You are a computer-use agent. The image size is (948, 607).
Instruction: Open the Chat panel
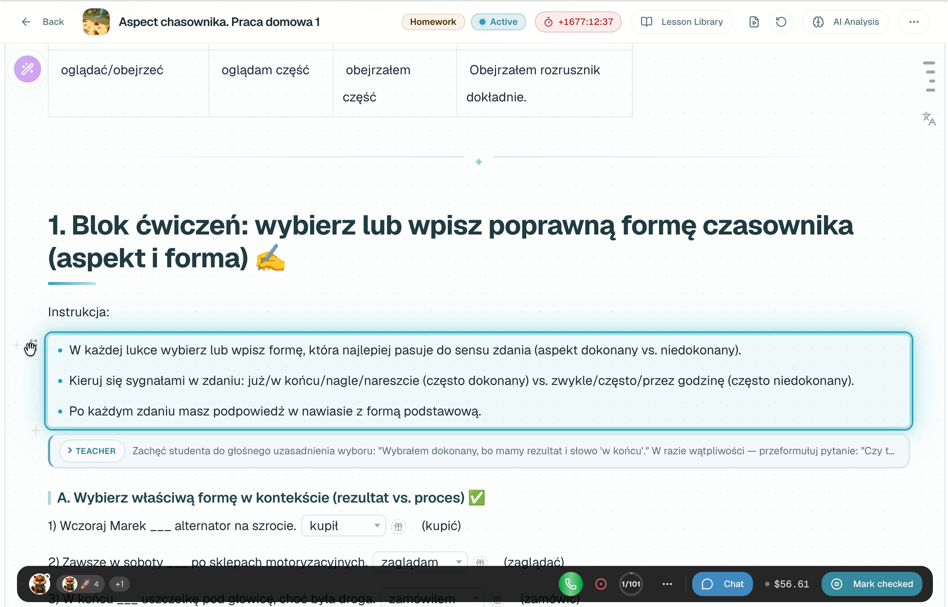coord(722,584)
